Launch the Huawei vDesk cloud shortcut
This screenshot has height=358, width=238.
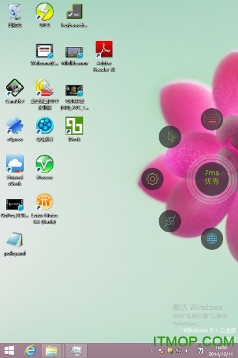15,171
